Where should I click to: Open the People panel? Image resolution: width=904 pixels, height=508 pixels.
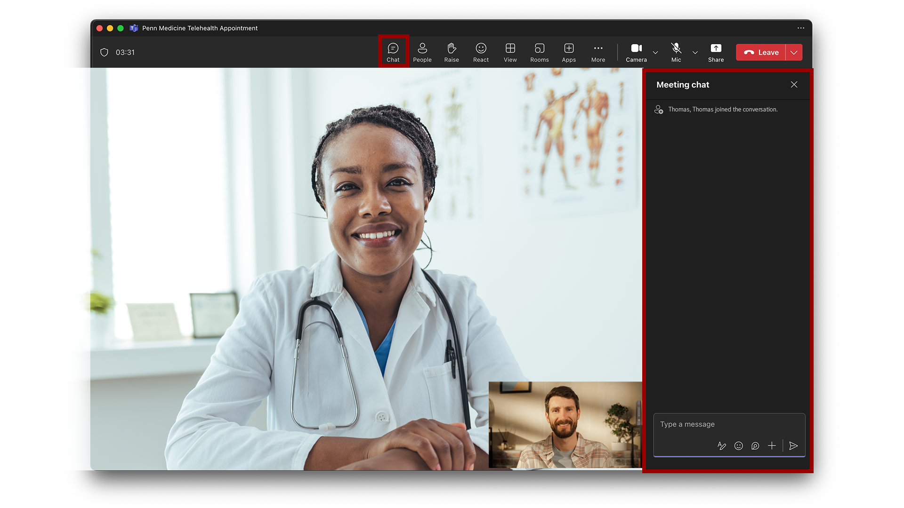(x=422, y=52)
